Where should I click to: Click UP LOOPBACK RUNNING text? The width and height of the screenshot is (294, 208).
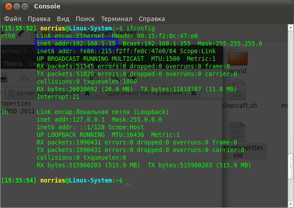point(71,135)
